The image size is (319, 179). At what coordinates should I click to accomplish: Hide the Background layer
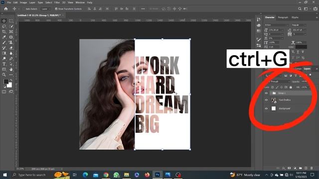(266, 108)
